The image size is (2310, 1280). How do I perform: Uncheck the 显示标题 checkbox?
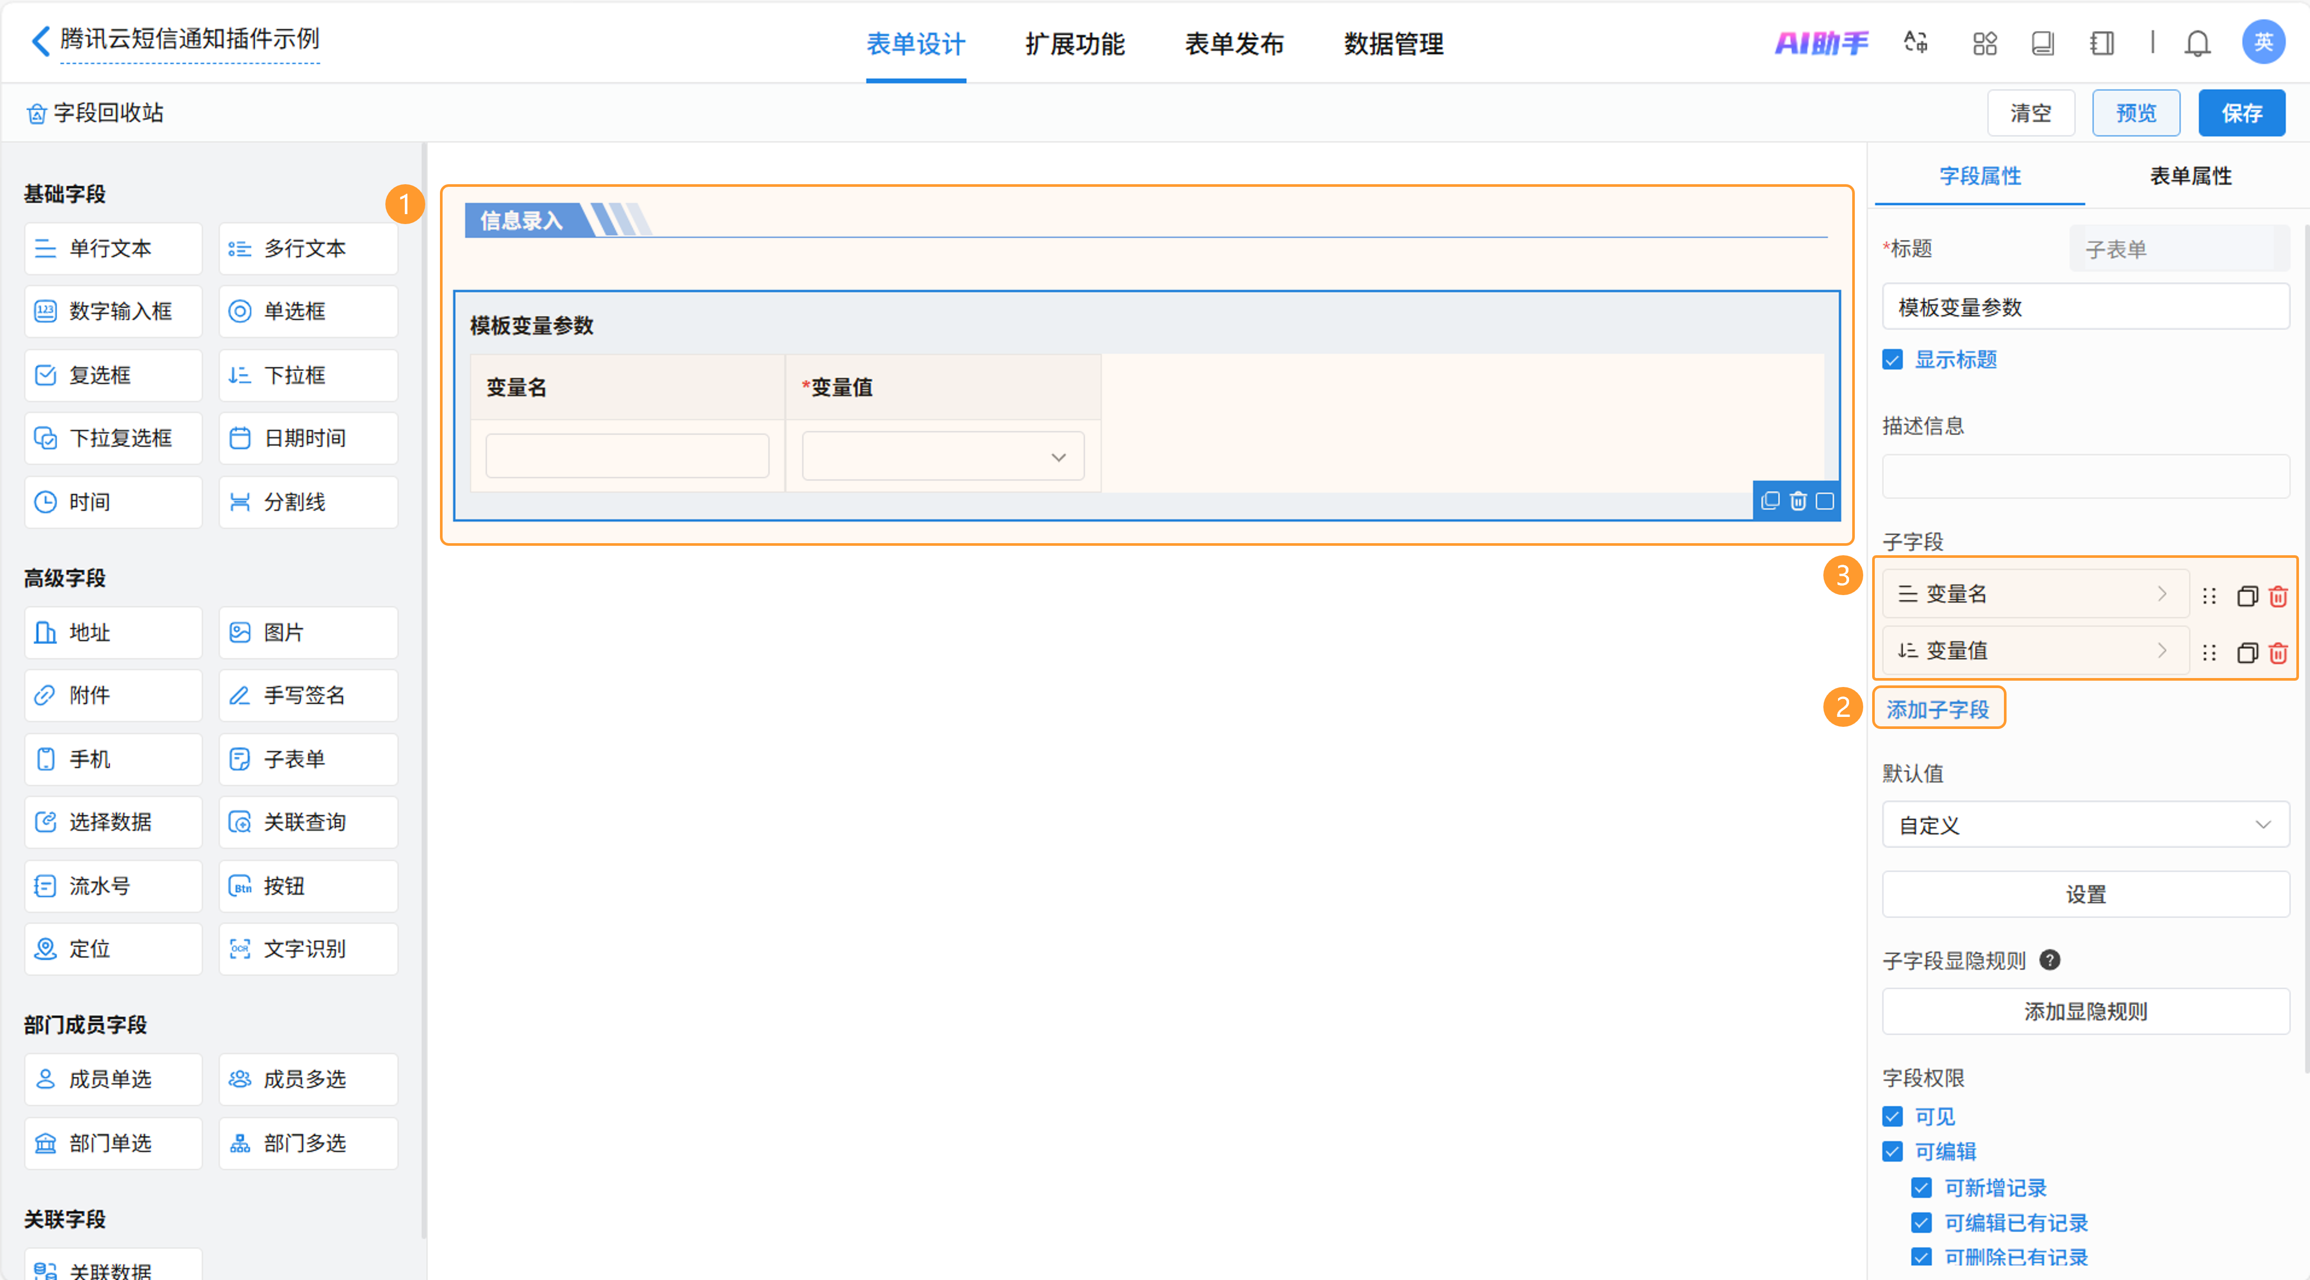1892,359
